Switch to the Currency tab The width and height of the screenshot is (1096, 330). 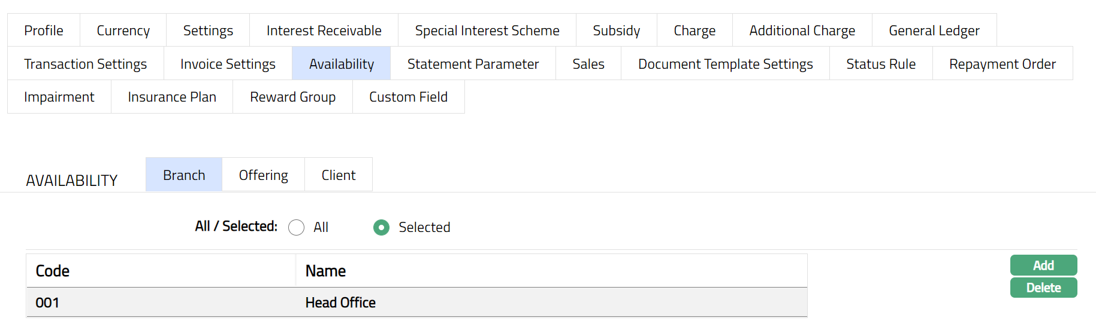pos(123,30)
